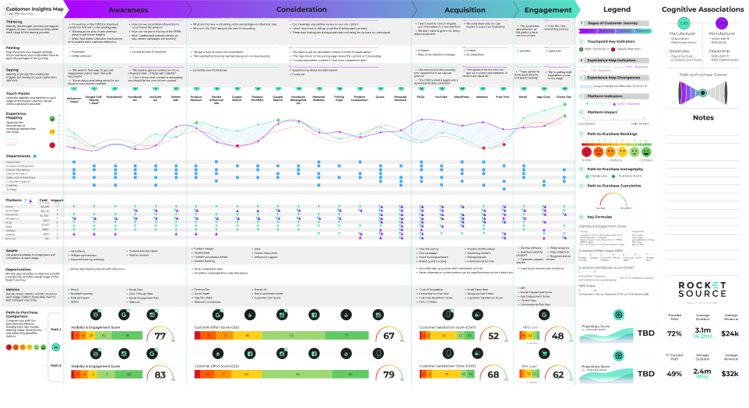Click the green happy face in Experience Mapping
The width and height of the screenshot is (749, 408).
[52, 119]
